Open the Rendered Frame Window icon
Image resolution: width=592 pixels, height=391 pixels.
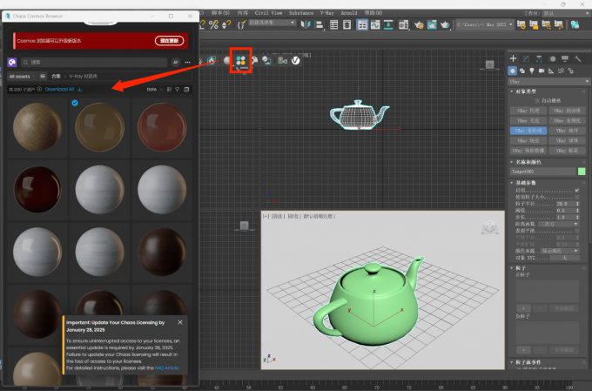tap(432, 25)
